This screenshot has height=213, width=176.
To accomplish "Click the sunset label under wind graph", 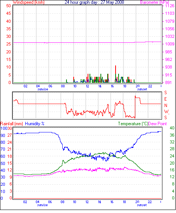I will pos(142,90).
